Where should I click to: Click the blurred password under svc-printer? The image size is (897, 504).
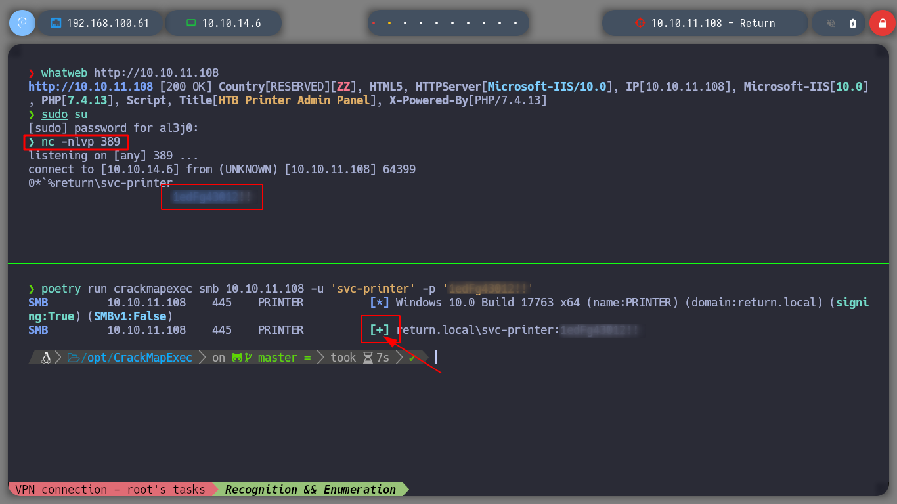click(x=212, y=197)
